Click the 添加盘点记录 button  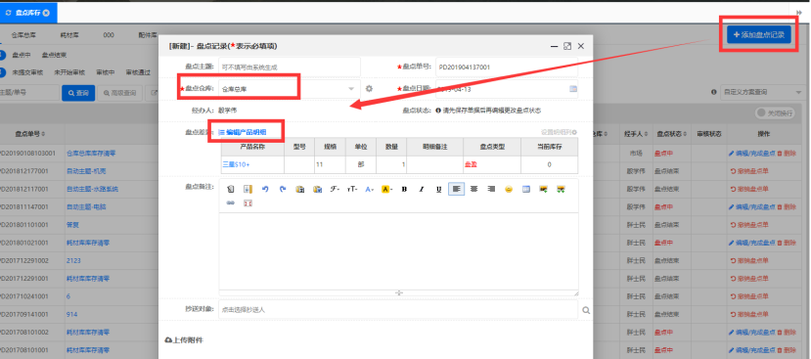(759, 34)
